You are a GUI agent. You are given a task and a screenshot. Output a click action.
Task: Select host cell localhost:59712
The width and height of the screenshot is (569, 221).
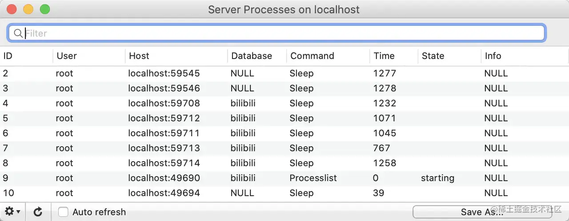pos(164,118)
